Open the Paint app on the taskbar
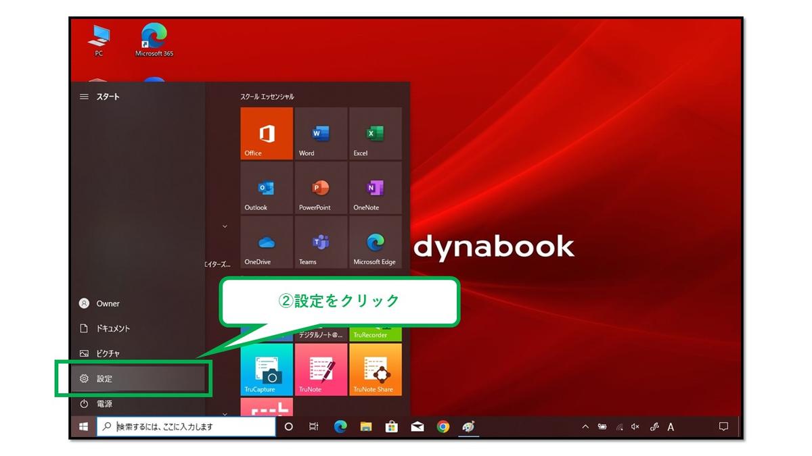Image resolution: width=812 pixels, height=456 pixels. point(468,427)
